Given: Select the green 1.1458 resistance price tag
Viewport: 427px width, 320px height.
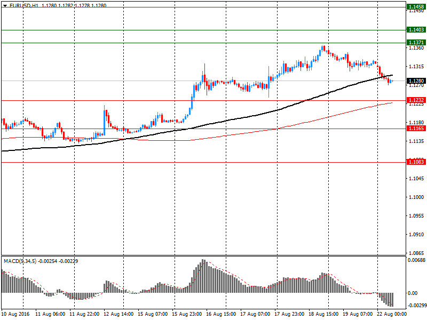Looking at the screenshot, I should 416,7.
